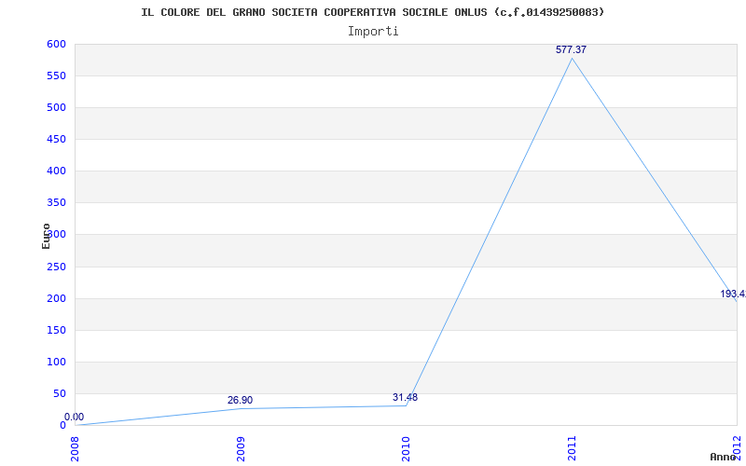The height and width of the screenshot is (466, 746).
Task: Click the 0.00 data label
Action: click(x=74, y=417)
